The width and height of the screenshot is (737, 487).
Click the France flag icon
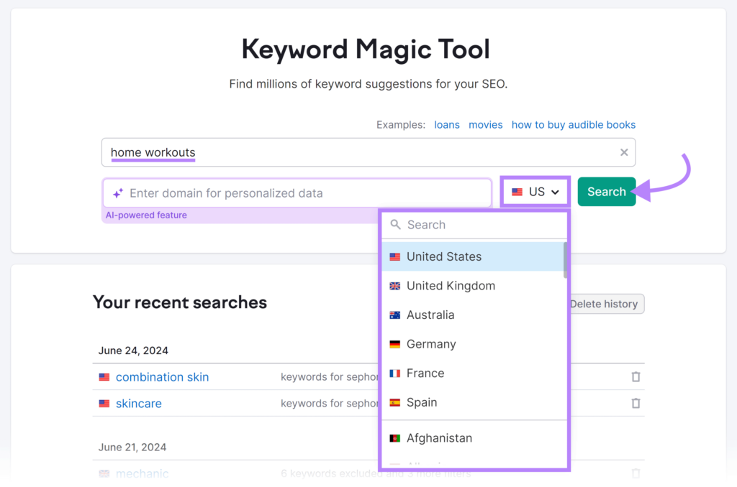[x=395, y=373]
